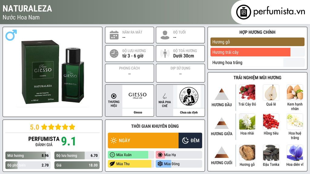Open the Hoa nhài note image

(x=247, y=121)
